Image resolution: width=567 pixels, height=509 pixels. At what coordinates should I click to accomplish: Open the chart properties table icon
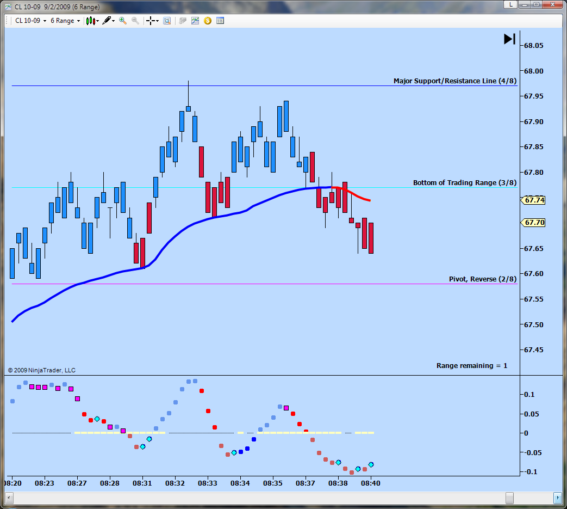tap(220, 21)
